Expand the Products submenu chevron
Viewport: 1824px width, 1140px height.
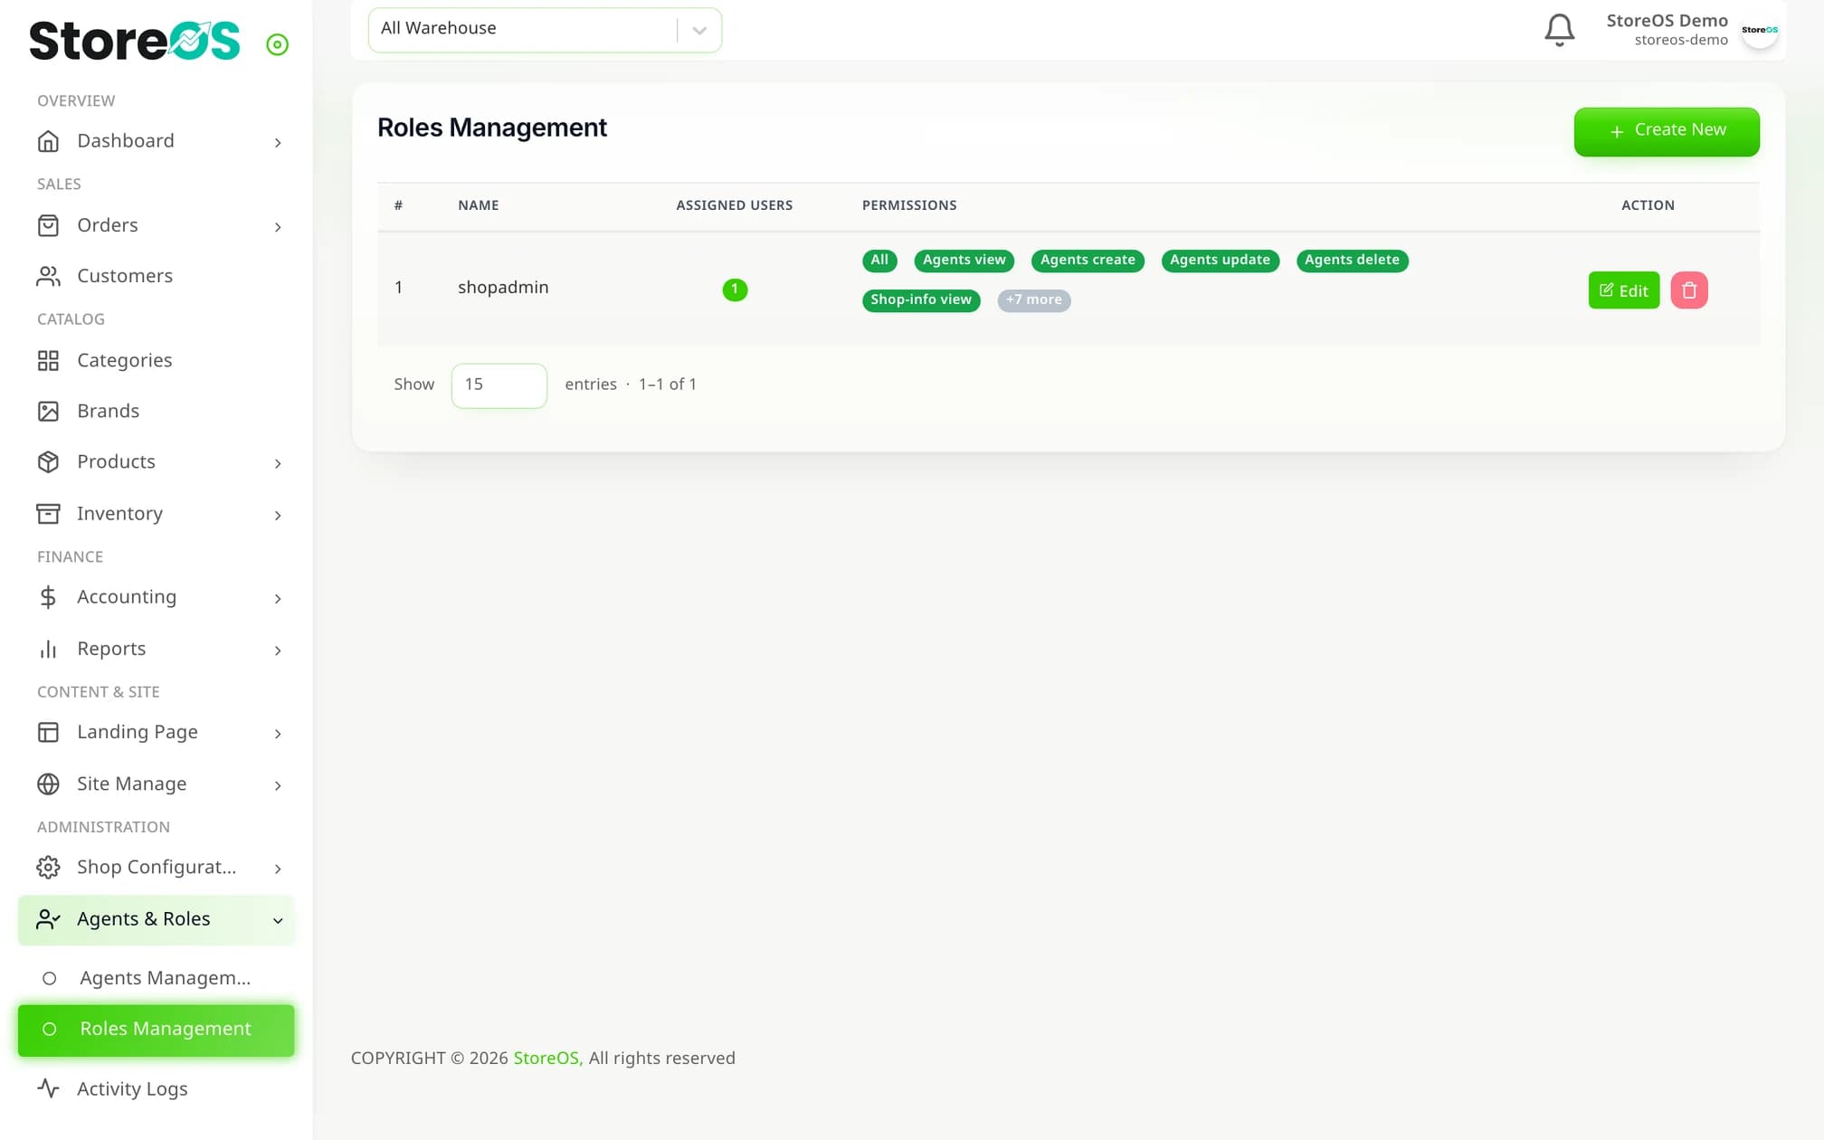tap(278, 463)
